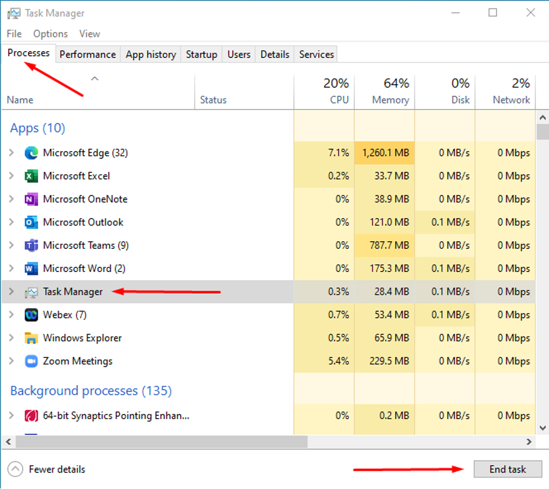Switch to the Performance tab
The height and width of the screenshot is (489, 549).
88,54
